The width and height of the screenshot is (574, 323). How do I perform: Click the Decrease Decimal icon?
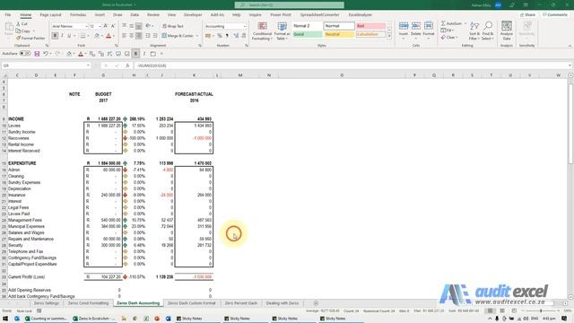(x=243, y=36)
